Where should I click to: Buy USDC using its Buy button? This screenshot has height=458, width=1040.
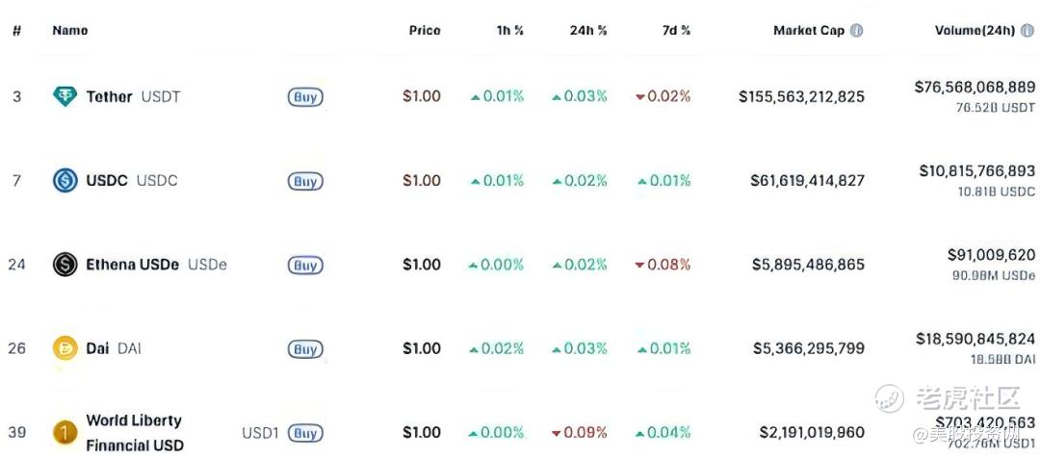point(305,181)
